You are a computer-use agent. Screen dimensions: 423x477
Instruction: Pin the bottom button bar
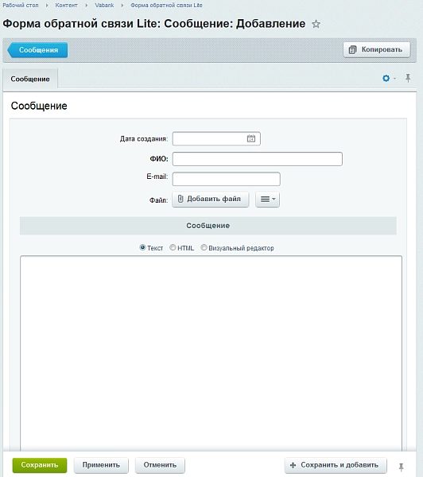(401, 467)
